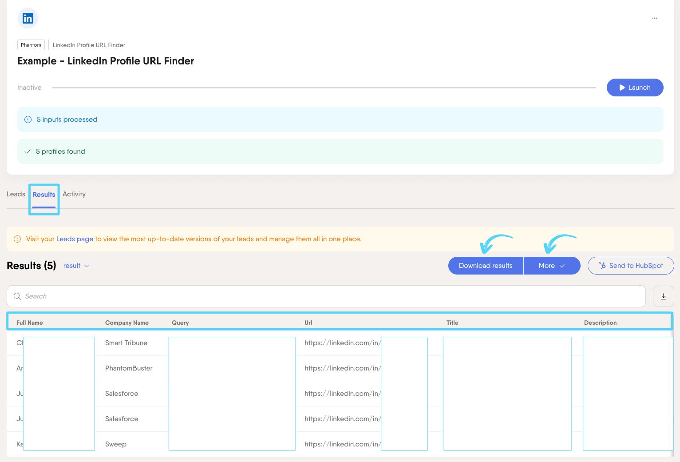Screen dimensions: 680x462
Task: Select the Results tab
Action: tap(44, 195)
